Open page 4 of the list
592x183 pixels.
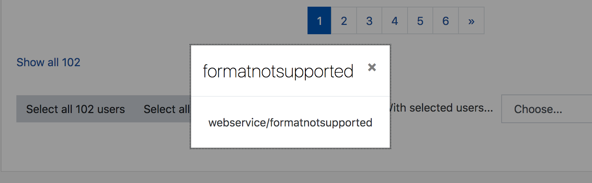(x=395, y=21)
